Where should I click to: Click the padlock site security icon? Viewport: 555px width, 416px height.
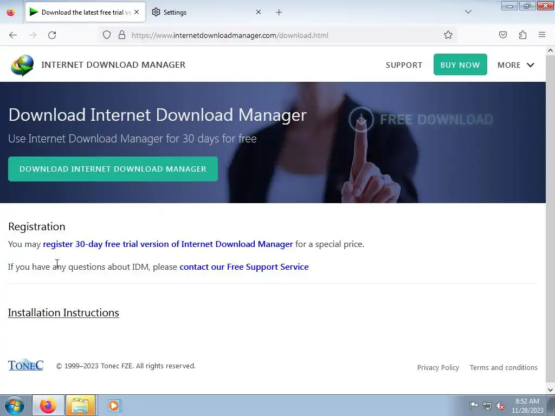122,35
